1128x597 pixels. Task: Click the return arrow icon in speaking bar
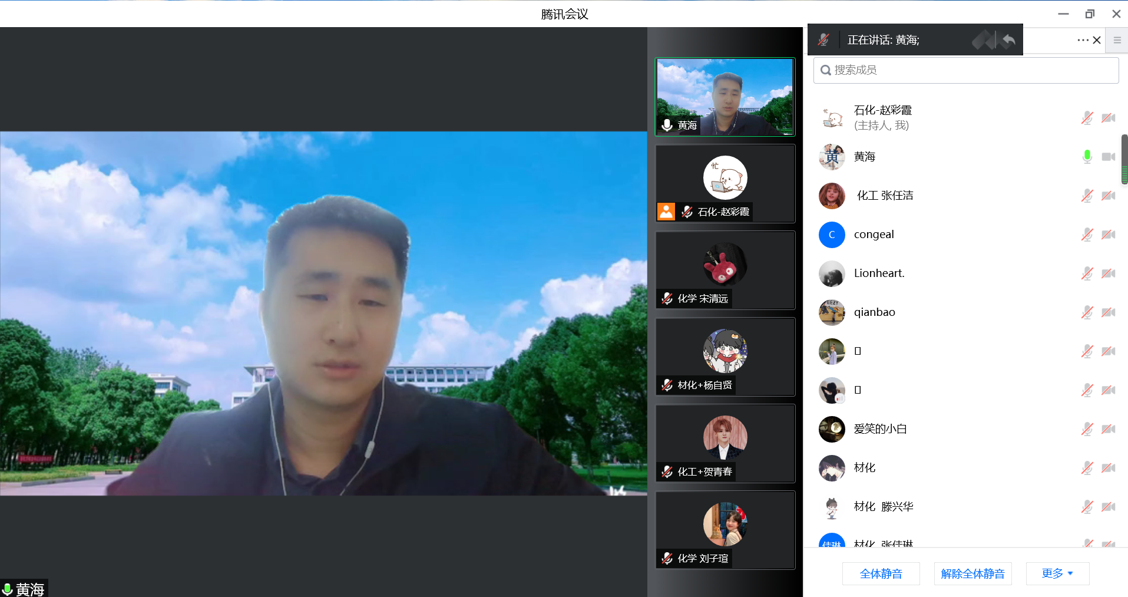(x=1009, y=40)
